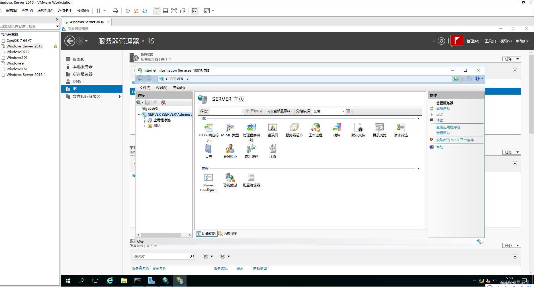
Task: Tick the CentOS 7 64 位 checkbox
Action: [3, 41]
